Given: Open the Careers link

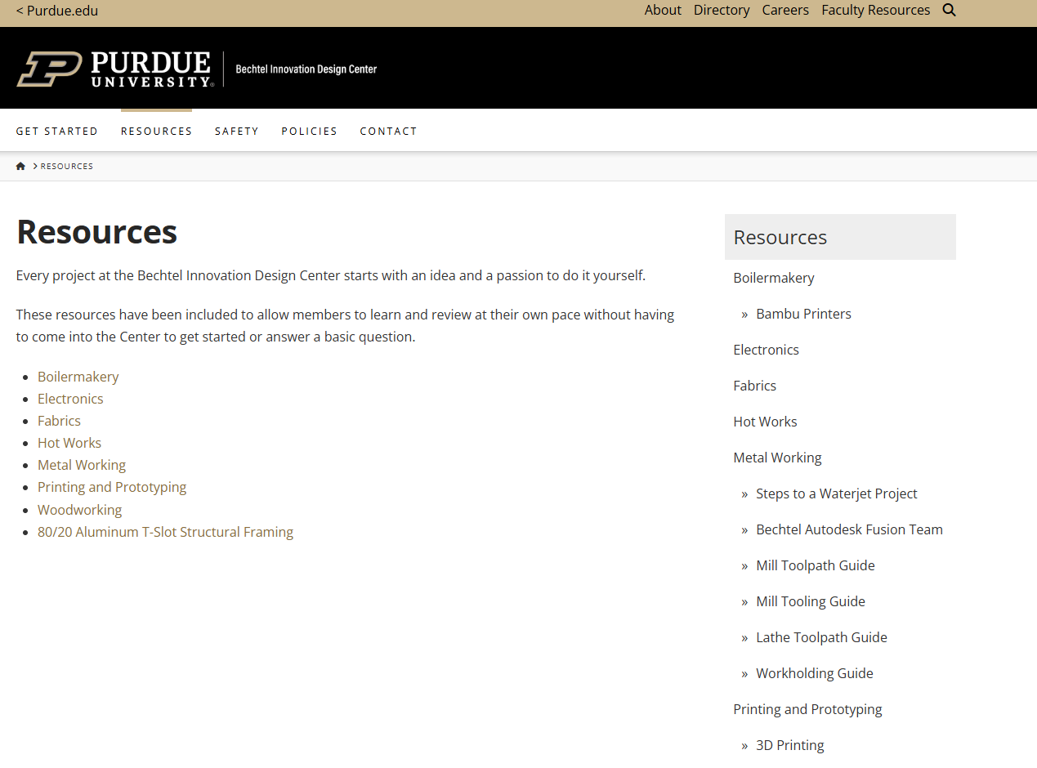Looking at the screenshot, I should coord(785,10).
